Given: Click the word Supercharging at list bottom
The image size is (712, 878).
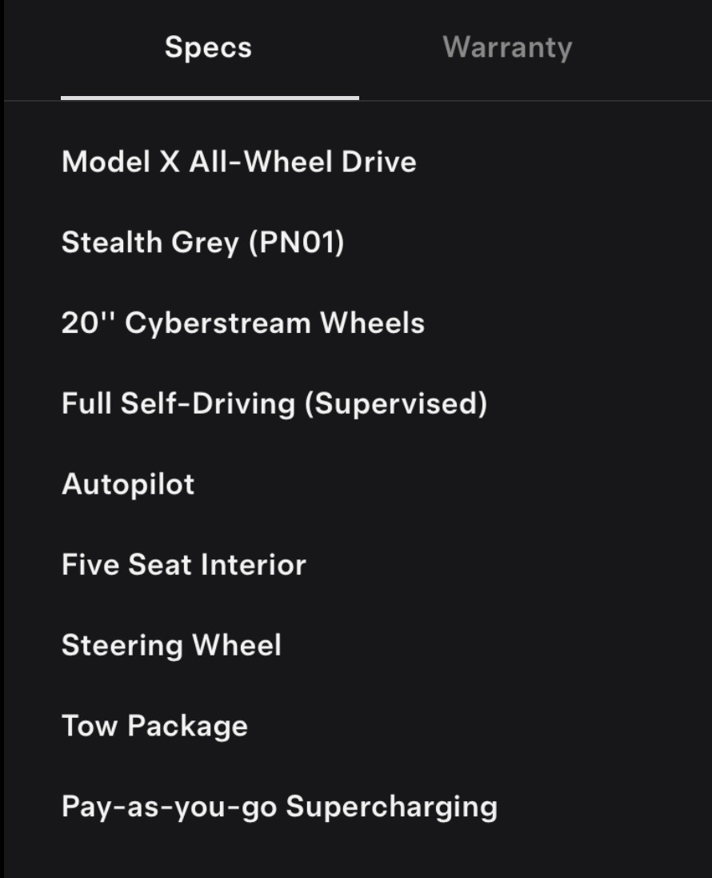Looking at the screenshot, I should (392, 807).
